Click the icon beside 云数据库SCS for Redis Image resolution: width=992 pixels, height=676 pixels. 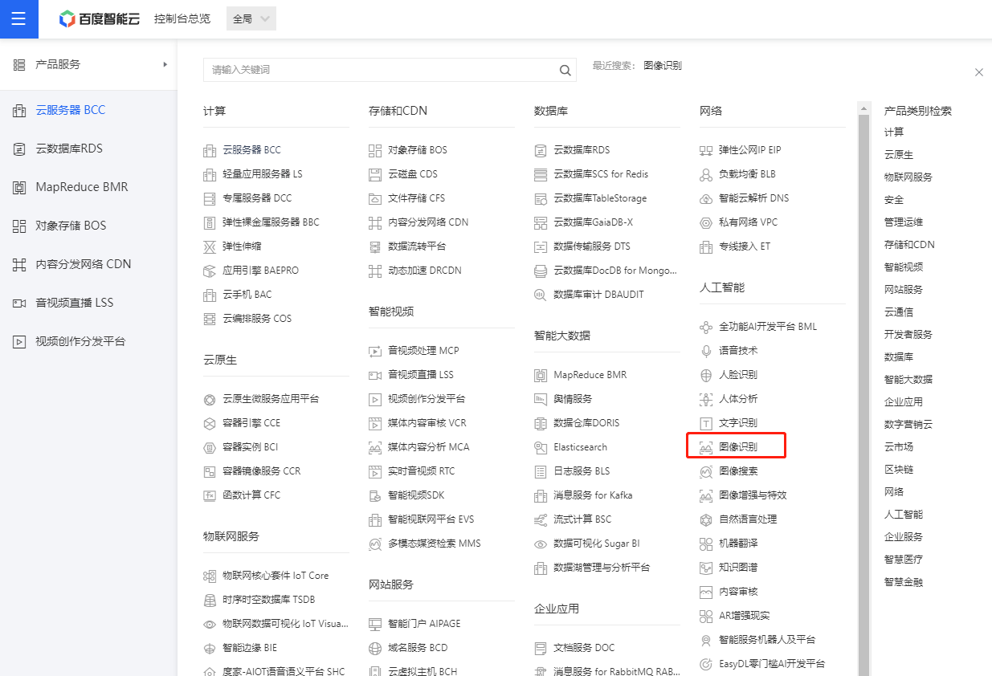pos(541,174)
